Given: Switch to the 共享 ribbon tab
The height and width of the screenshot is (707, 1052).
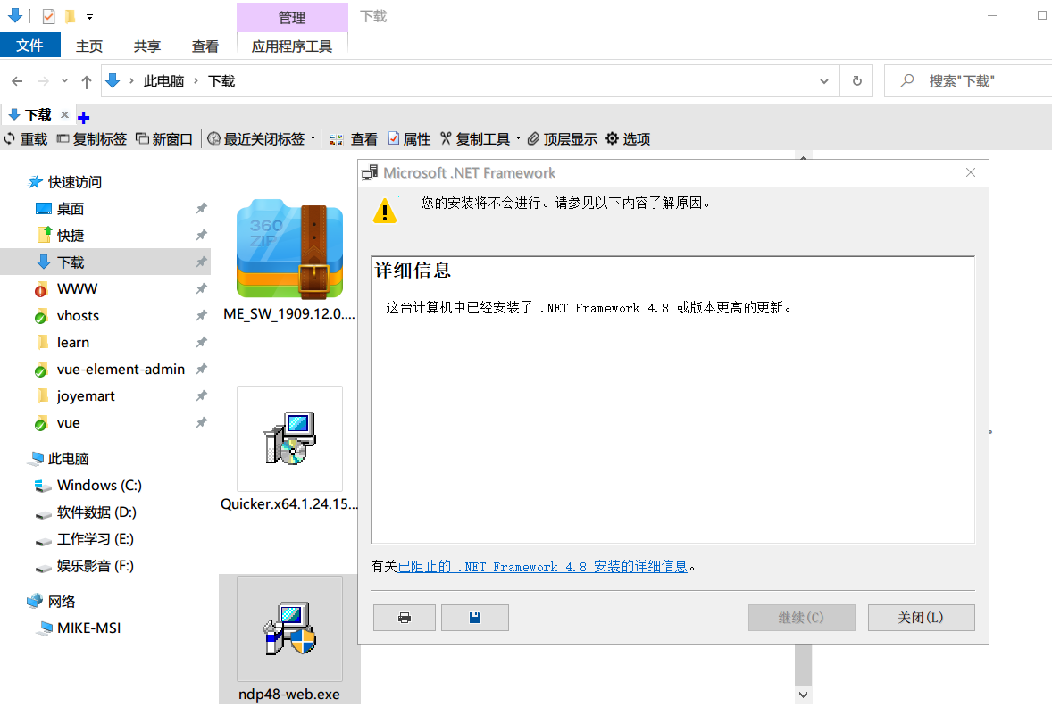Looking at the screenshot, I should click(147, 46).
